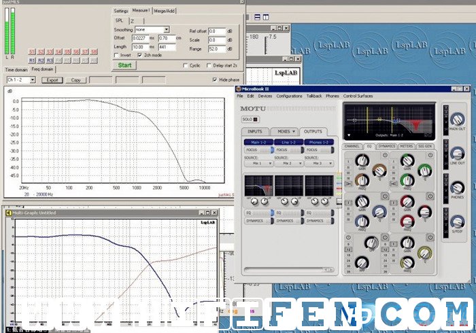476x333 pixels.
Task: Open the Mix 3 source dropdown
Action: 319,164
